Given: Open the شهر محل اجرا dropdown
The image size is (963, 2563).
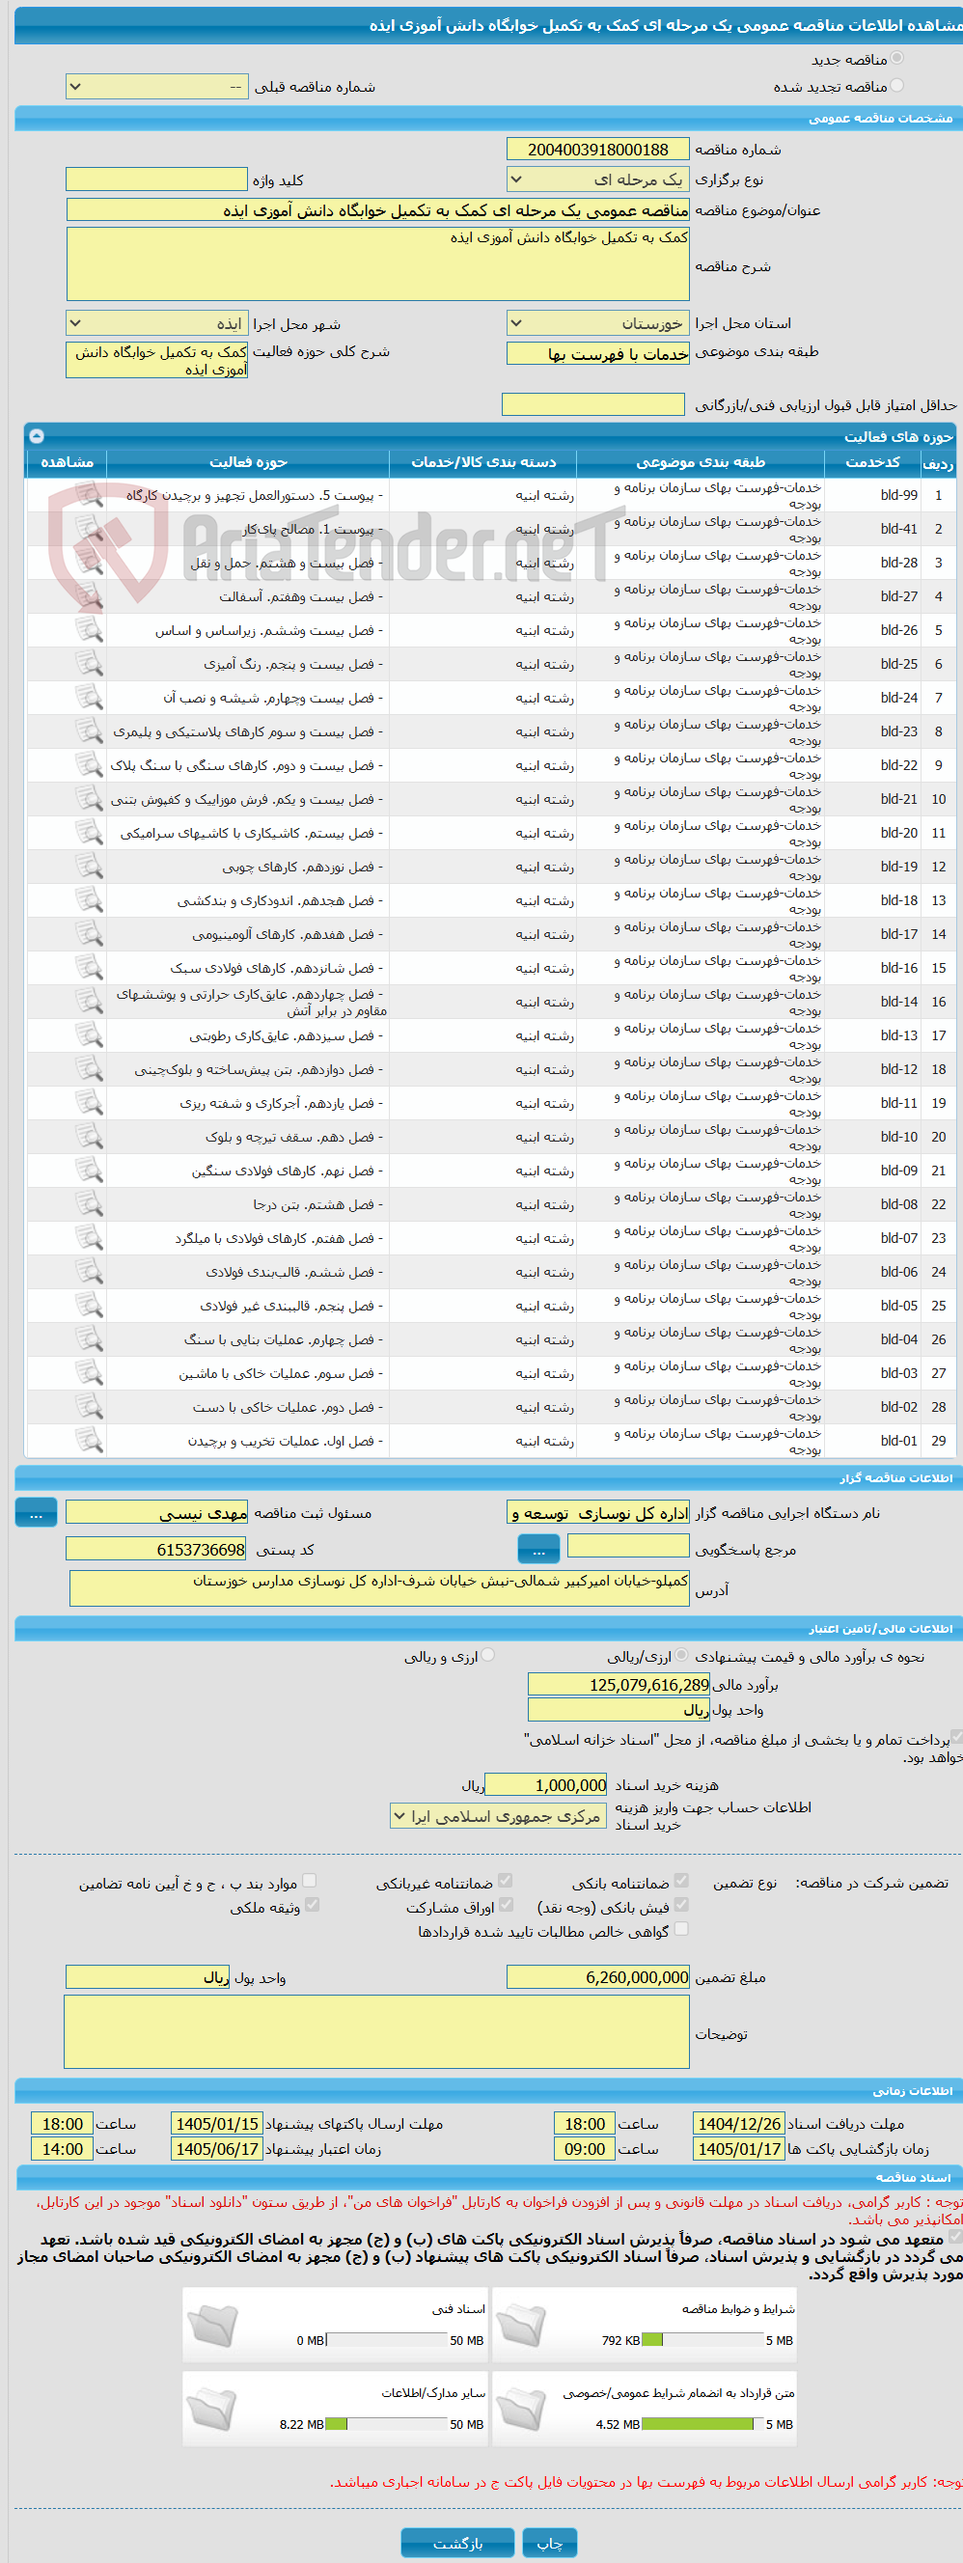Looking at the screenshot, I should (156, 323).
